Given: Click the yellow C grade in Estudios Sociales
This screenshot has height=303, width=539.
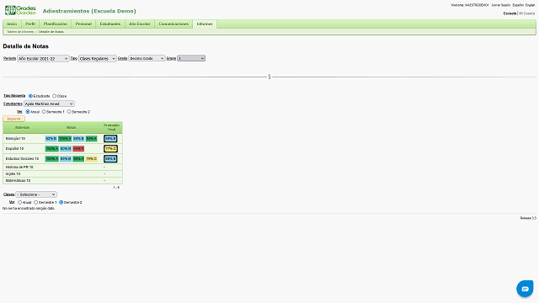Looking at the screenshot, I should (91, 159).
